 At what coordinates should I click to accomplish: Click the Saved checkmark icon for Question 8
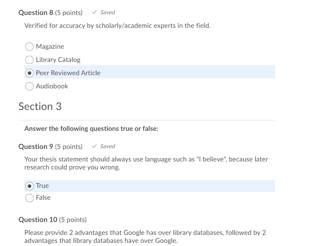tap(94, 12)
